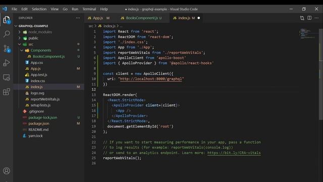This screenshot has height=182, width=323.
Task: Click the git icon beside .gitignore
Action: pyautogui.click(x=25, y=111)
